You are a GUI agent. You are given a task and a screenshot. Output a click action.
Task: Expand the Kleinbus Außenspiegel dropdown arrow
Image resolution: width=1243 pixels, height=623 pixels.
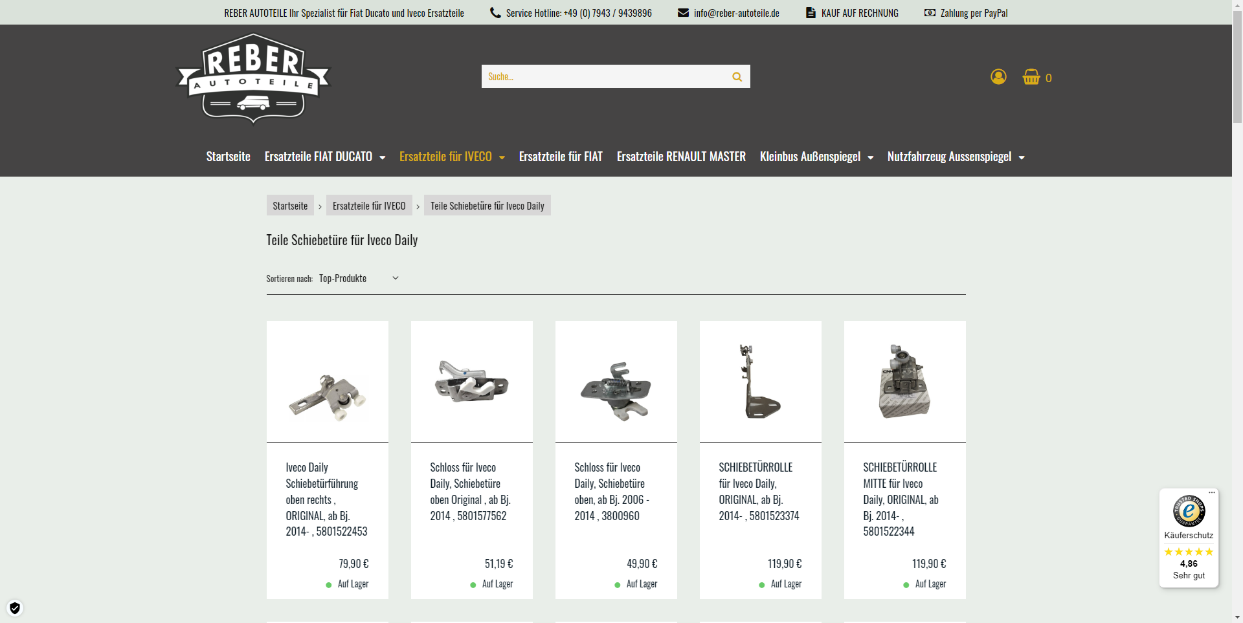[870, 157]
